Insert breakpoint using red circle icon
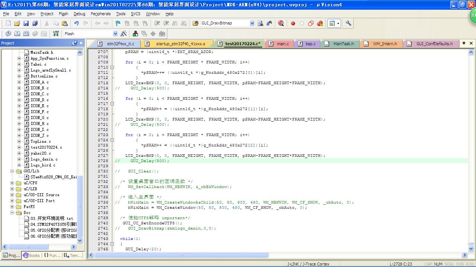476x267 pixels. (x=293, y=23)
